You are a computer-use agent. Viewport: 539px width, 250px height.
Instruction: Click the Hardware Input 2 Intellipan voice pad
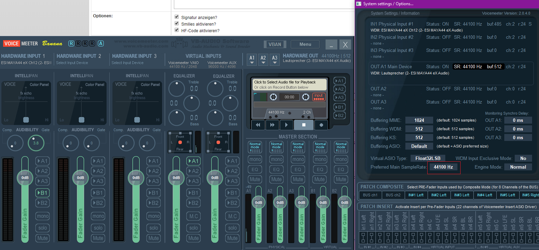tap(82, 103)
